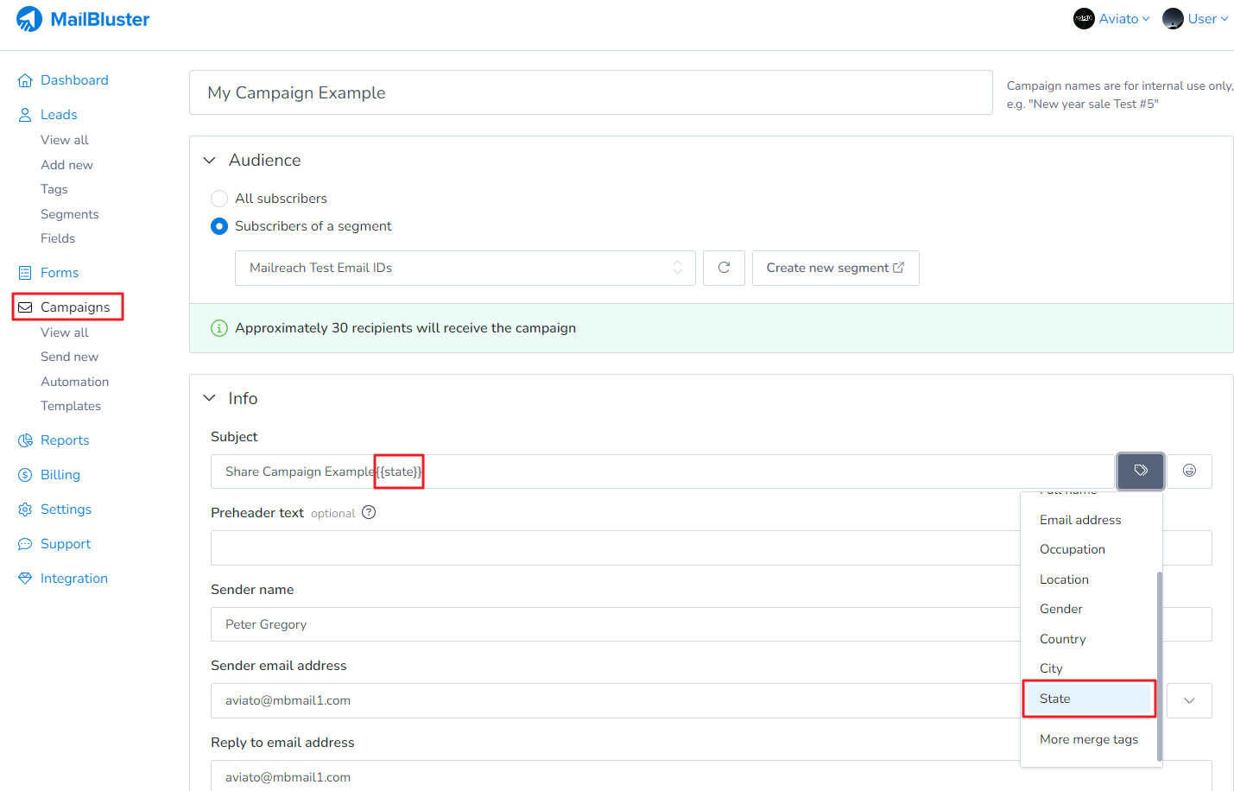Collapse the Info section

[210, 398]
